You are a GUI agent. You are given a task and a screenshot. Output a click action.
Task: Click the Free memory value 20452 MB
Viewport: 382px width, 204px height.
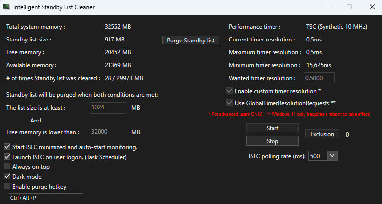tap(117, 52)
